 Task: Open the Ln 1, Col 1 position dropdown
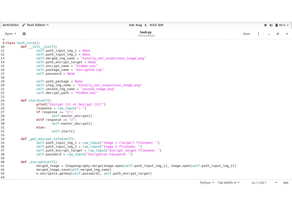pyautogui.click(x=264, y=183)
